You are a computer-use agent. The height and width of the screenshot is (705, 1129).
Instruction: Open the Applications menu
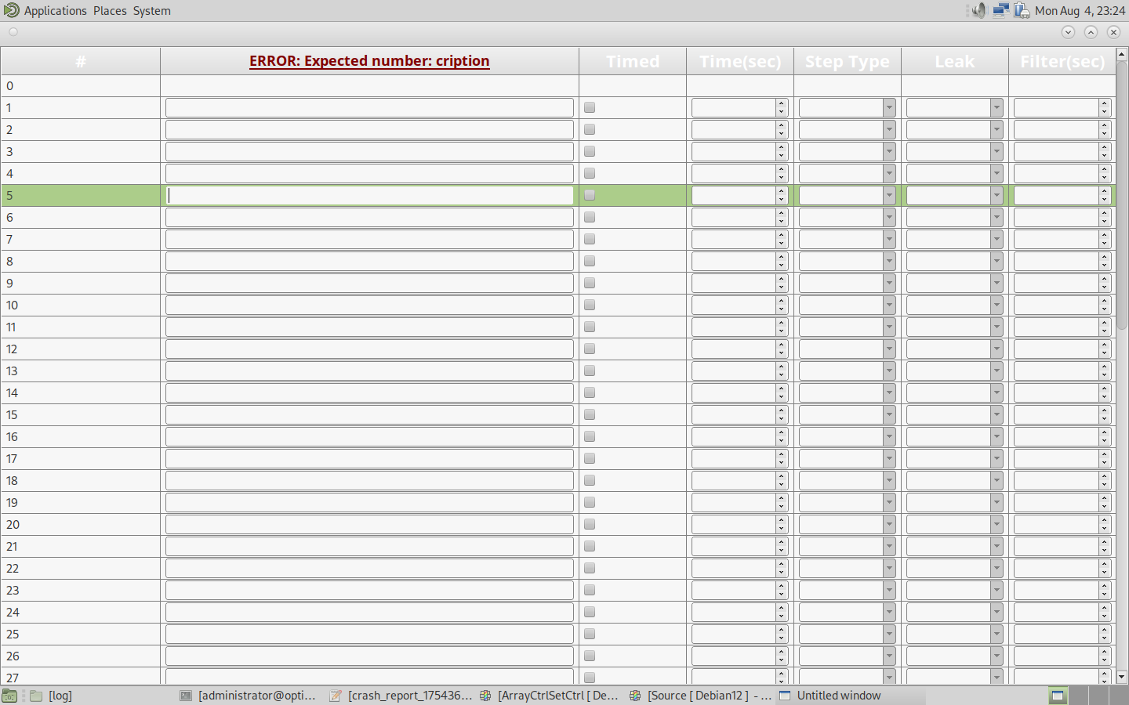55,11
